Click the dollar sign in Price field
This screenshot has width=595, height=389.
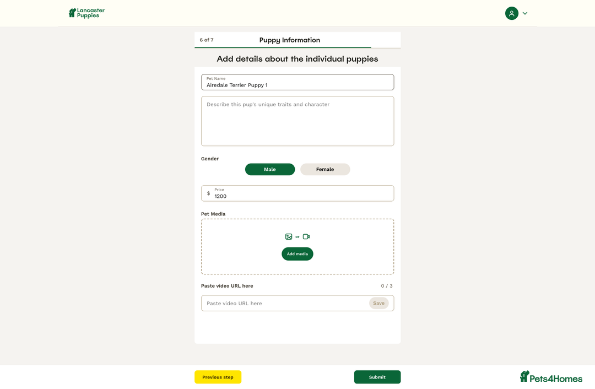[208, 193]
